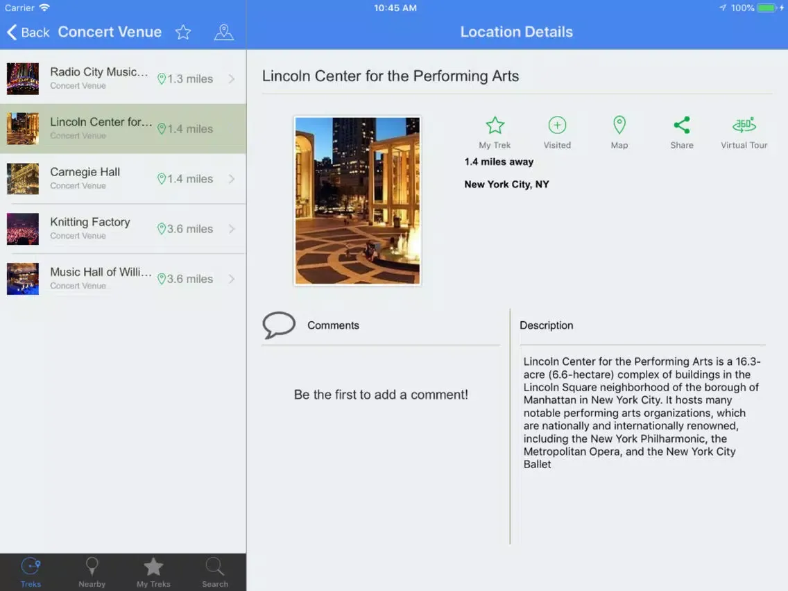Favorite the Concert Venue trek with star icon

click(183, 32)
